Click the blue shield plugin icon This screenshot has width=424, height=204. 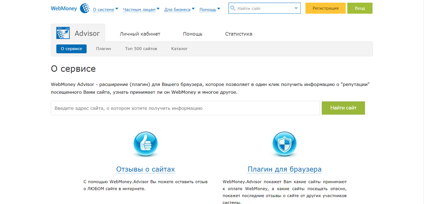(284, 144)
